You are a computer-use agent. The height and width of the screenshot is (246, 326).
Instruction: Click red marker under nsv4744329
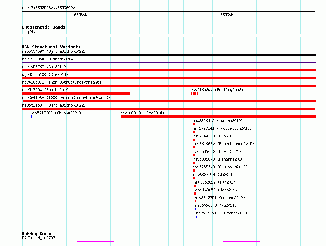point(194,140)
